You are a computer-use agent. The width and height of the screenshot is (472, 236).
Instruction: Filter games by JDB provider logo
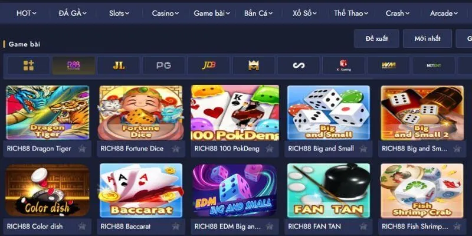209,65
